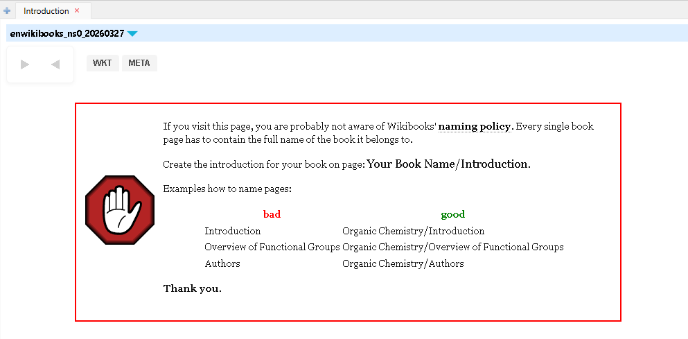Select 'Organic Chemistry/Authors' in the good column
Image resolution: width=688 pixels, height=339 pixels.
(403, 263)
